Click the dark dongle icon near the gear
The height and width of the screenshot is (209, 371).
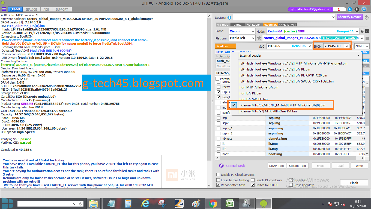pyautogui.click(x=357, y=9)
